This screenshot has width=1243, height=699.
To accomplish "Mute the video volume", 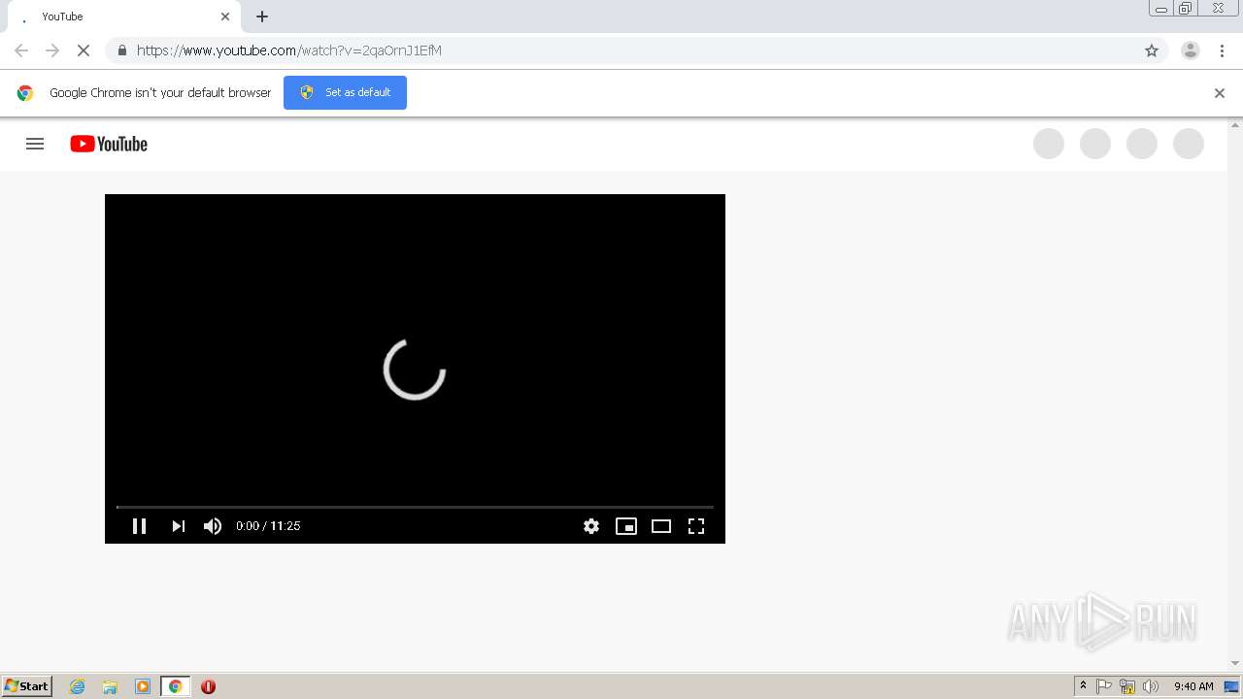I will coord(213,526).
